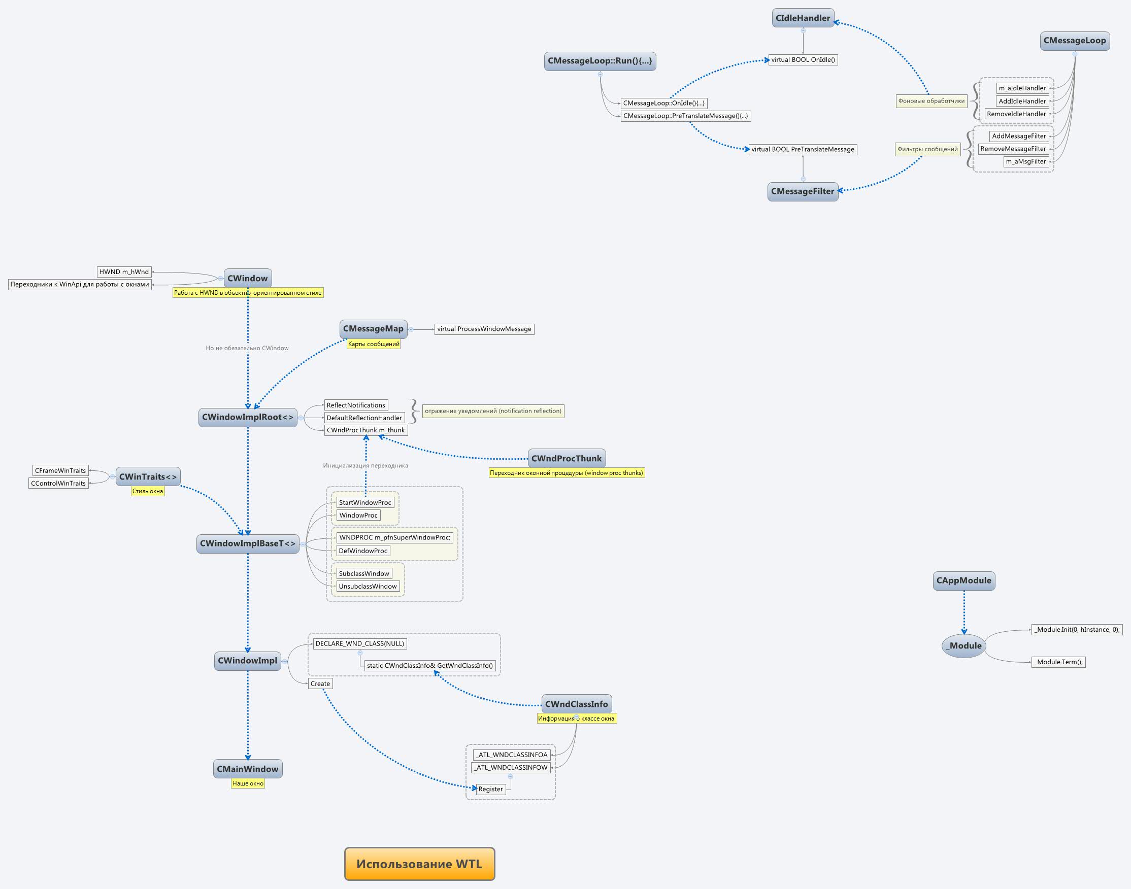Viewport: 1131px width, 889px height.
Task: Select the CMainWindow topic node
Action: [248, 769]
